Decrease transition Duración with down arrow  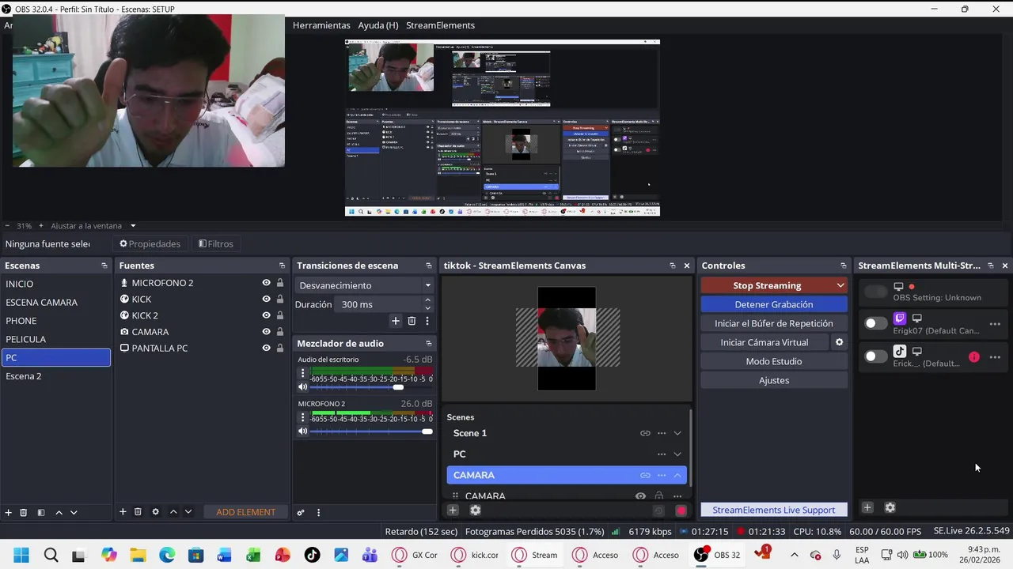(x=428, y=308)
